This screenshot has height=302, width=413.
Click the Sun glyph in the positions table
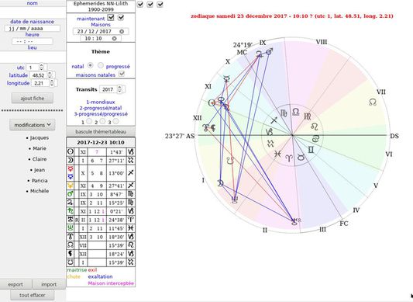pyautogui.click(x=71, y=152)
